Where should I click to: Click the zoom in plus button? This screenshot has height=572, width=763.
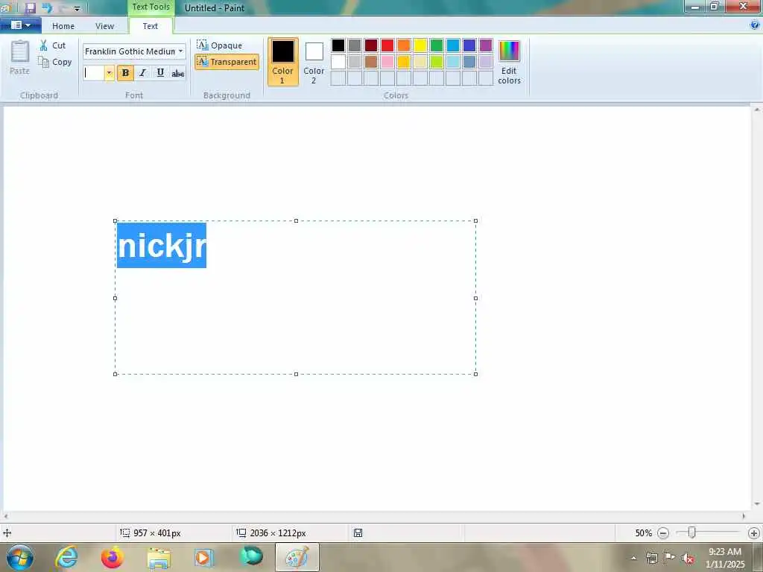click(x=754, y=533)
